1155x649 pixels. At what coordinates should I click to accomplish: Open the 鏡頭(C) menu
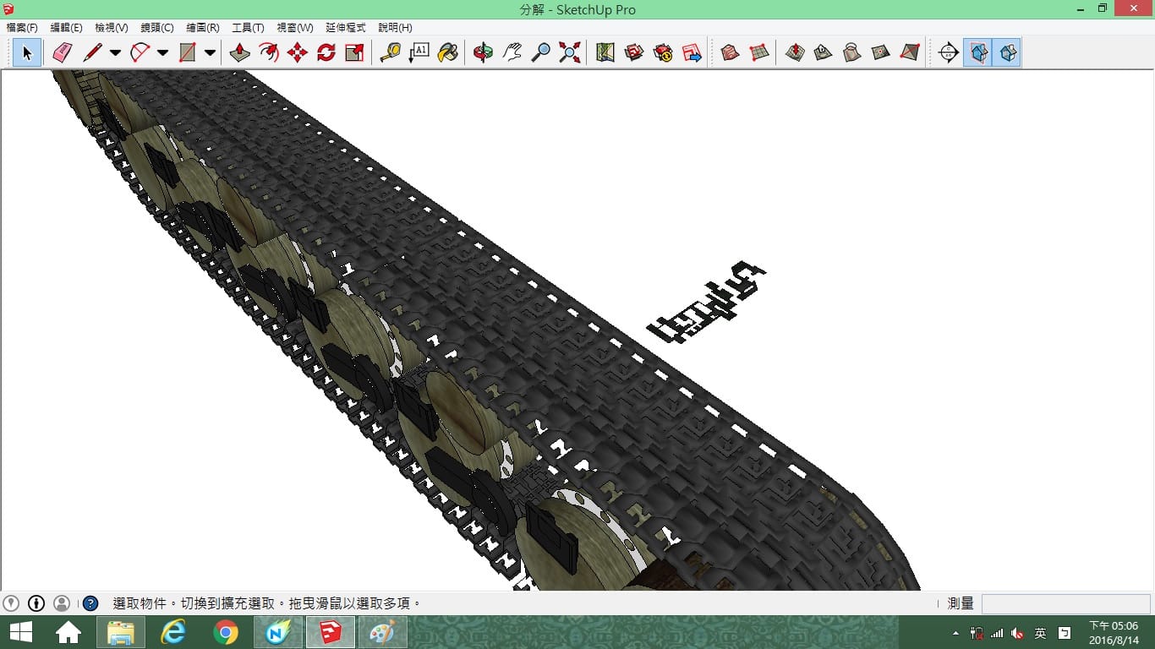[x=157, y=28]
